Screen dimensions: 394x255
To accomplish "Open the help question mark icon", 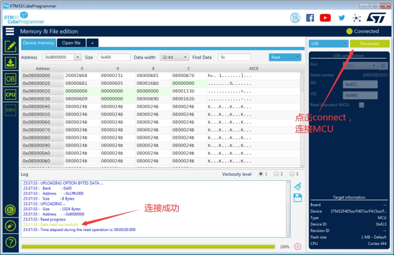I will pyautogui.click(x=10, y=242).
